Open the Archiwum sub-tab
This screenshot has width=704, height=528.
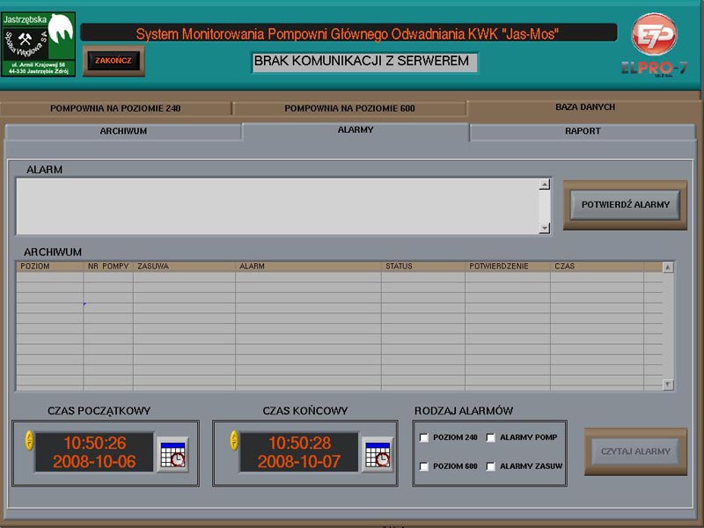pyautogui.click(x=123, y=131)
